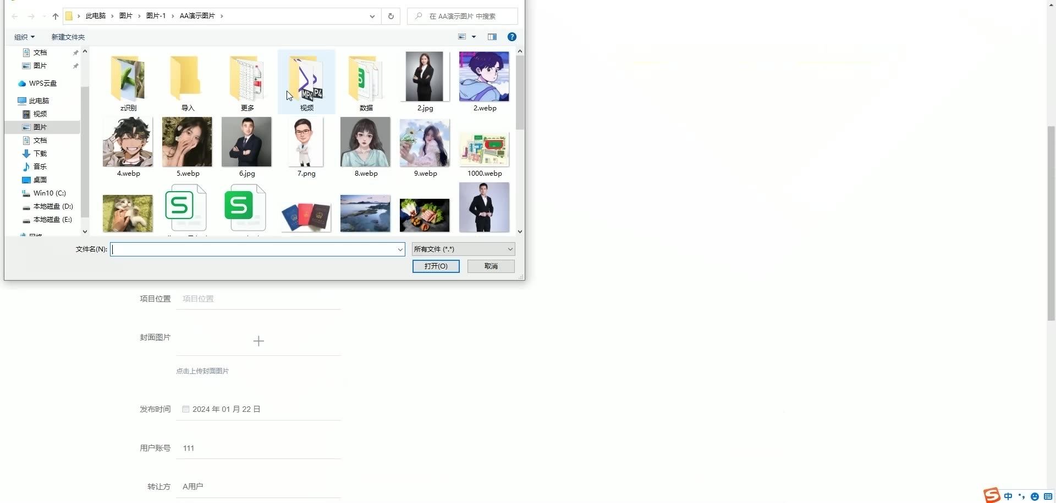Select 8.webp image file
1056x503 pixels.
(366, 147)
